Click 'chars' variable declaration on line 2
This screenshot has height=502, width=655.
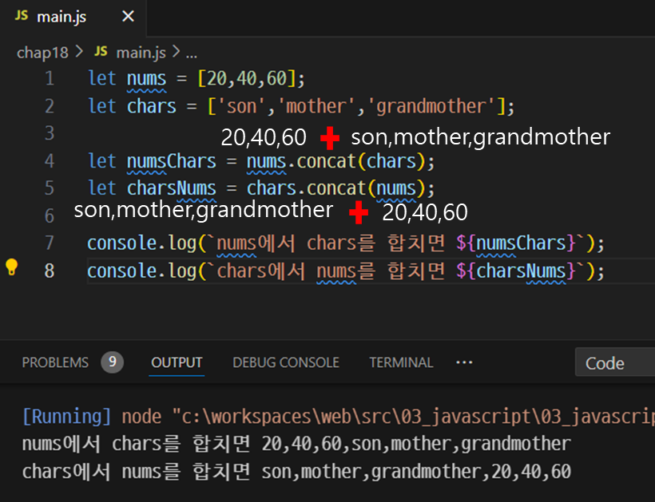[151, 106]
